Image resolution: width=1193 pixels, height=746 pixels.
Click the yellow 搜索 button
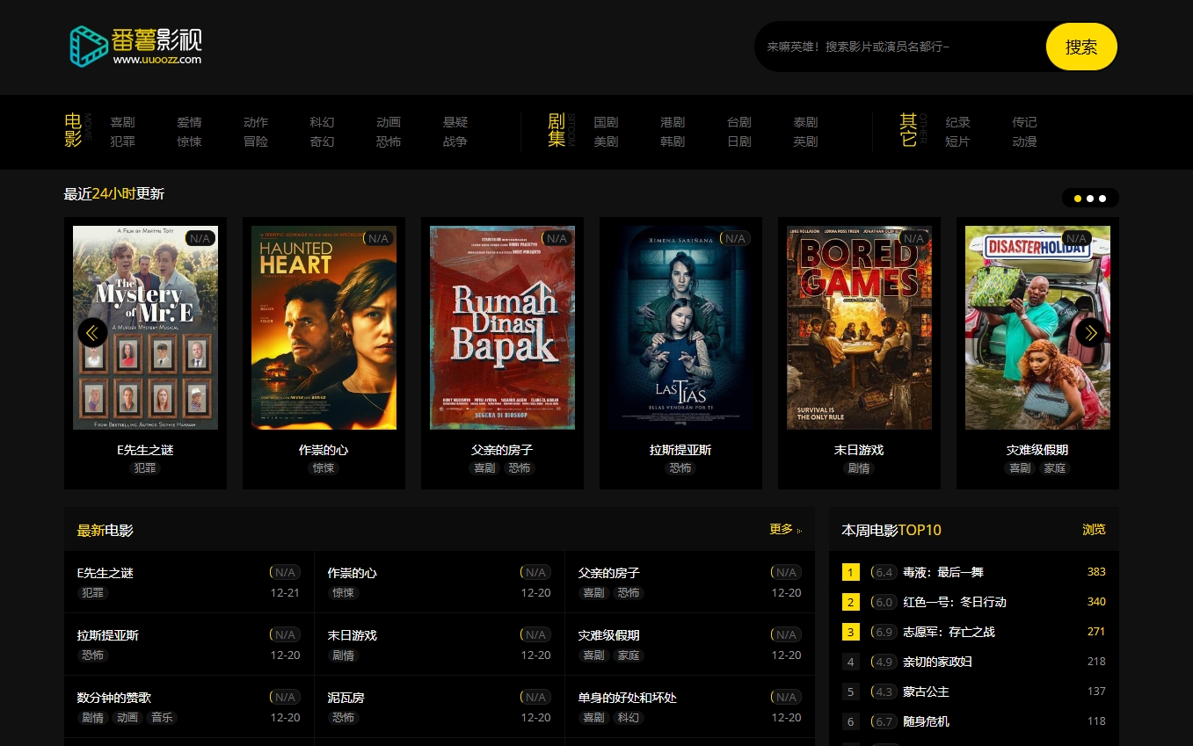pos(1081,47)
